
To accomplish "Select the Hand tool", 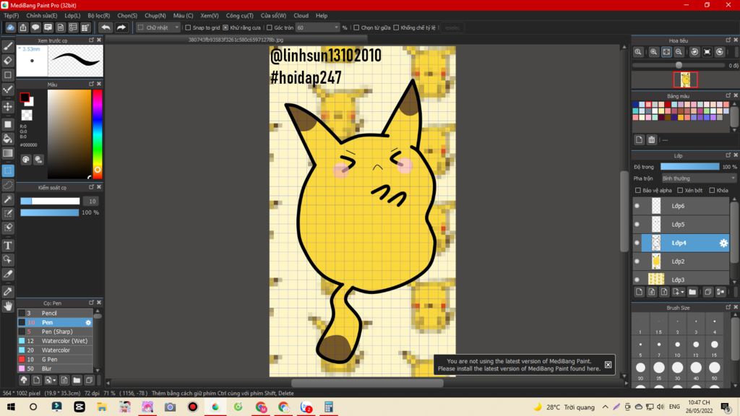I will coord(8,305).
